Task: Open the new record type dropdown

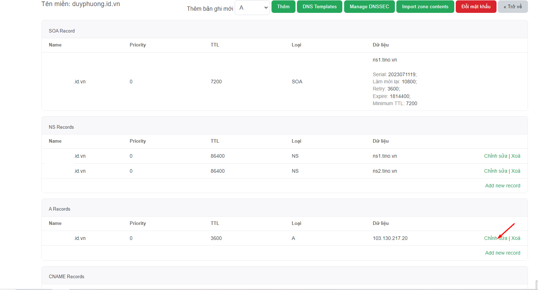Action: click(x=252, y=8)
